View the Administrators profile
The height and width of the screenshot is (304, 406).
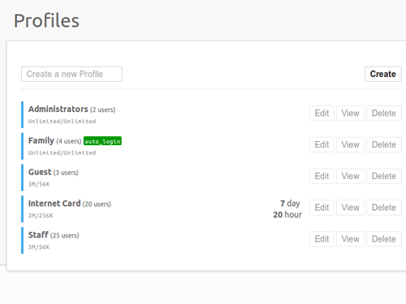point(350,113)
